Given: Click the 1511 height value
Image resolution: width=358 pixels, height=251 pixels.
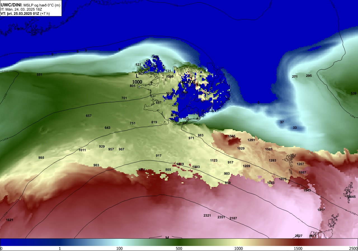Looking at the screenshot, I should tap(142, 170).
